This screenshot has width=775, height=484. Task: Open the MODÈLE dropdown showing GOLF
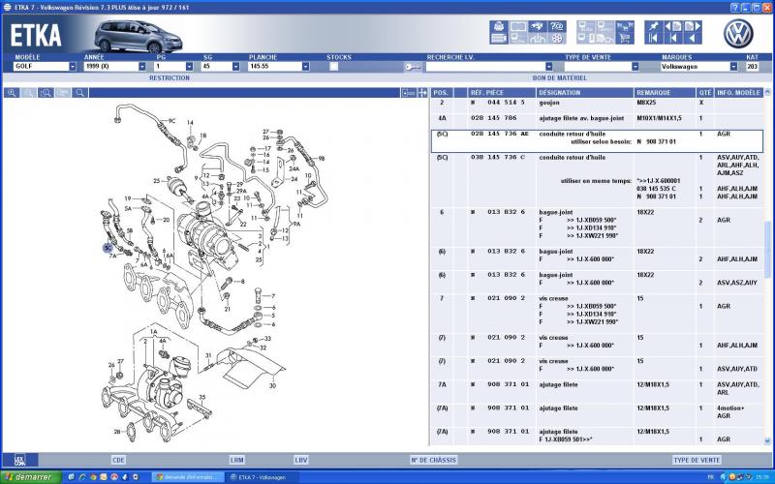[x=73, y=67]
